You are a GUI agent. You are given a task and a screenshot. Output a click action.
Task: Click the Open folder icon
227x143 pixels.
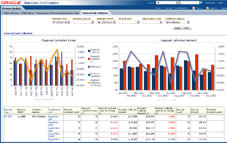pos(208,8)
